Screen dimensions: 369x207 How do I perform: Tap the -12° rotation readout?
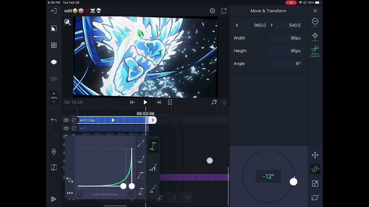point(268,176)
